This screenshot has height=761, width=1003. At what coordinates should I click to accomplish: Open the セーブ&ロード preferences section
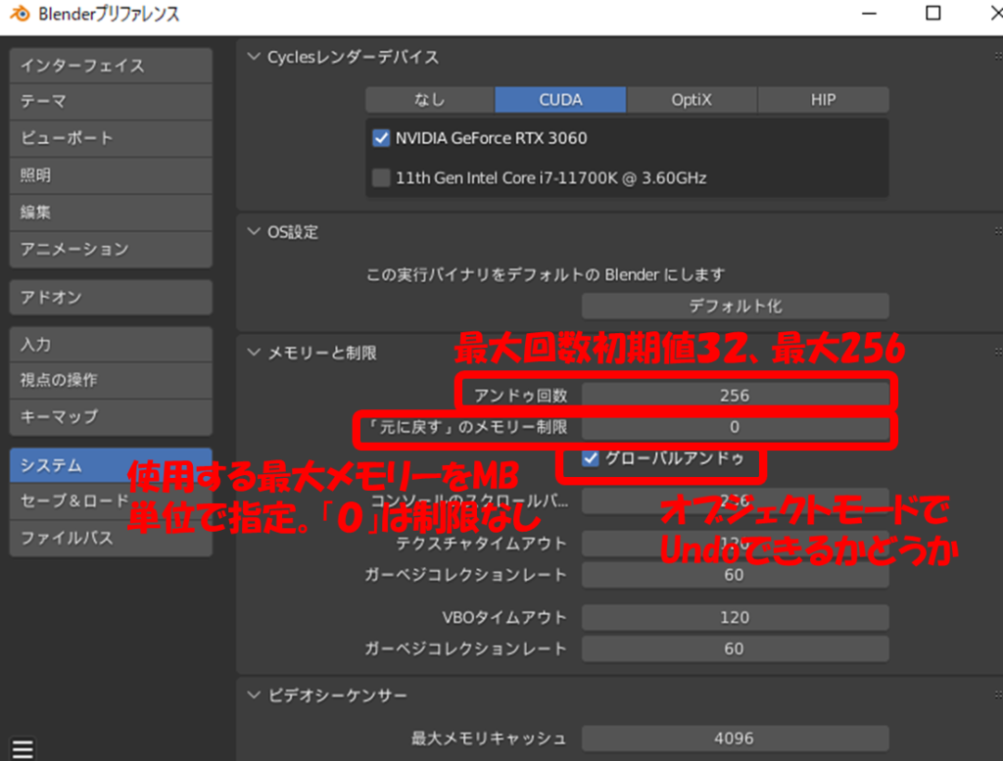(111, 500)
